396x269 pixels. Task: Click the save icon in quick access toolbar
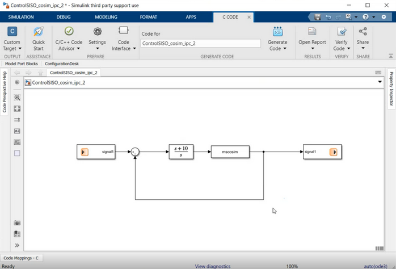[x=318, y=17]
